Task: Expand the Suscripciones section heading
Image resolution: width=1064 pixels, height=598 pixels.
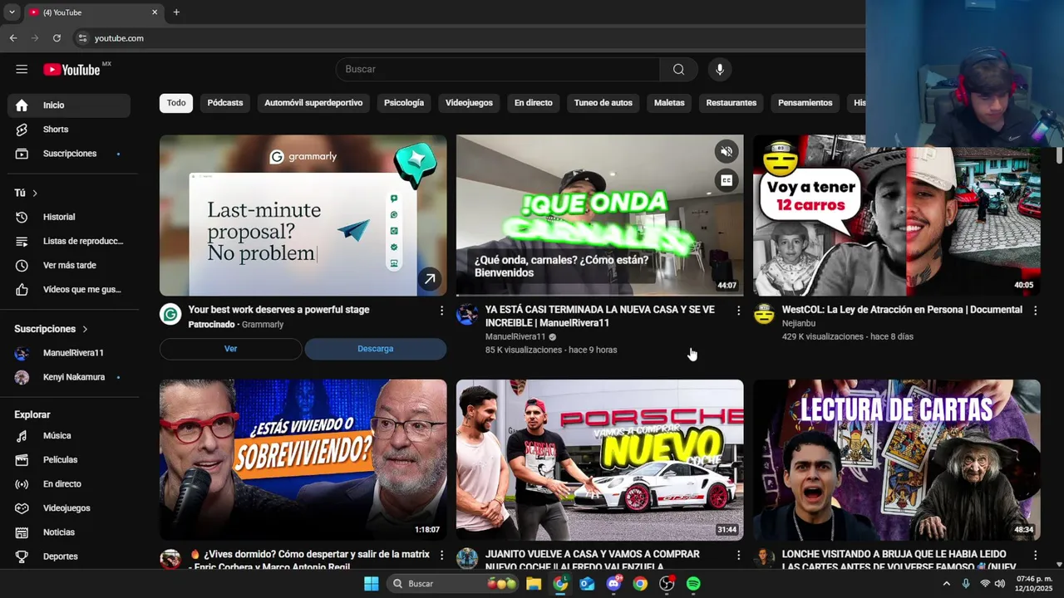Action: point(52,329)
